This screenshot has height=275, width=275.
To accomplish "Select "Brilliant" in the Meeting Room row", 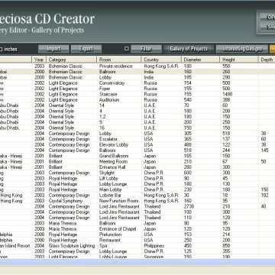I will click(x=56, y=161).
